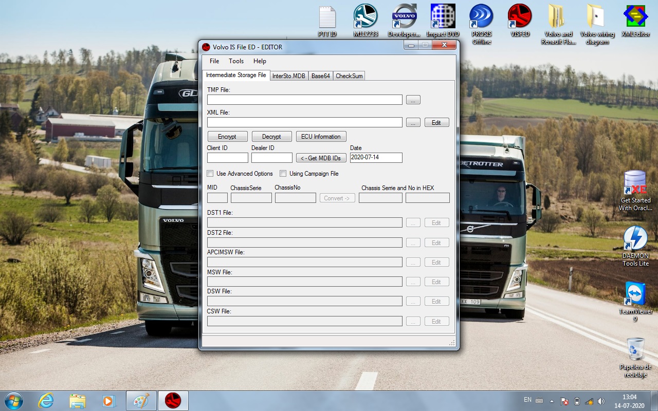This screenshot has height=411, width=658.
Task: Open the PTT ID desktop file
Action: point(327,22)
